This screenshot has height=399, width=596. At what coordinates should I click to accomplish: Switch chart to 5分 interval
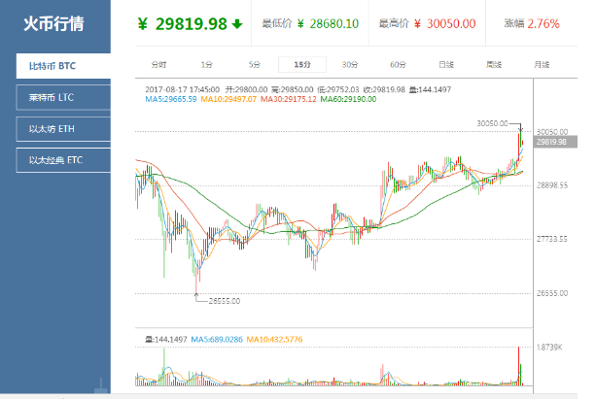coord(255,64)
